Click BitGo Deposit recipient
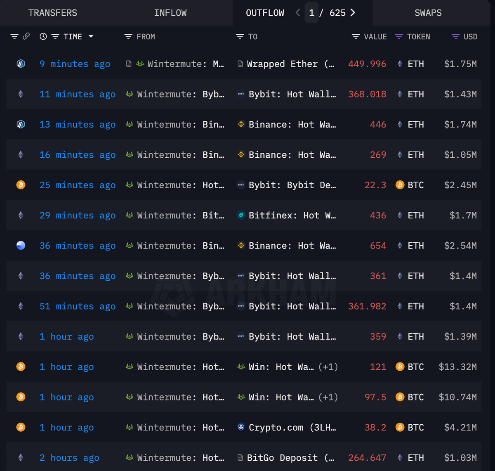The width and height of the screenshot is (495, 471). [290, 458]
